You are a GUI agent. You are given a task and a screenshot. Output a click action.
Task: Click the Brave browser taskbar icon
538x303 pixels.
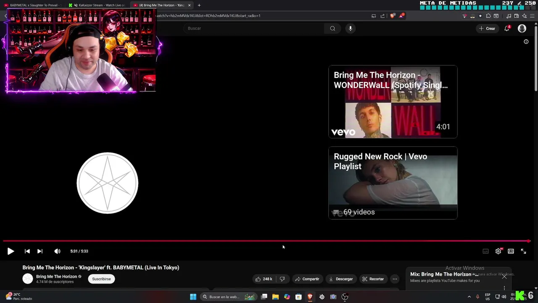tap(310, 297)
